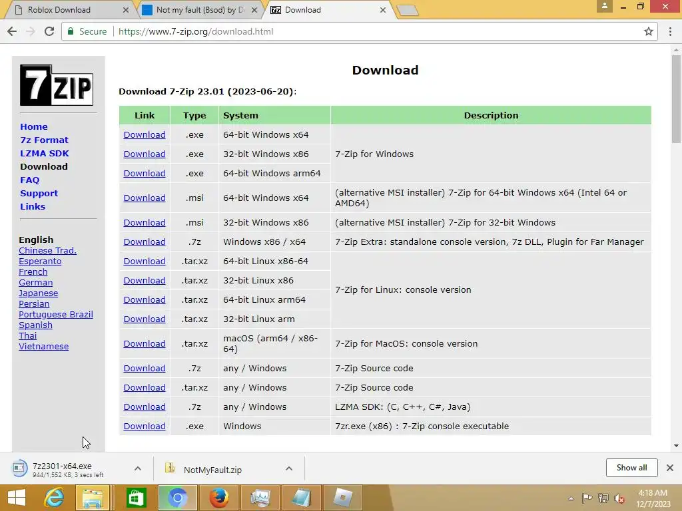This screenshot has width=682, height=511.
Task: Open the Chrome user profile icon
Action: coord(605,6)
